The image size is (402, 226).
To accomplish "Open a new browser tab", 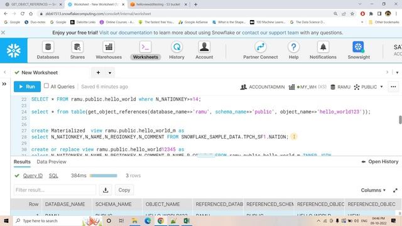I will click(195, 4).
